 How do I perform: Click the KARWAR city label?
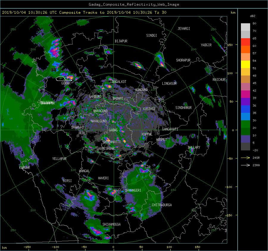(24, 168)
